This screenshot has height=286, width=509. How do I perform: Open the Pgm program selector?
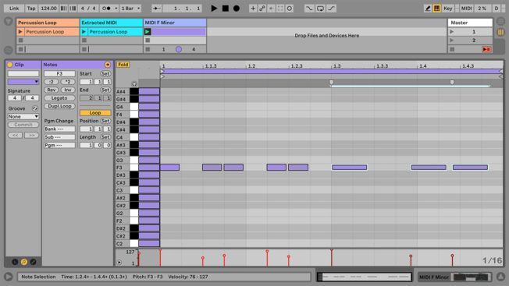click(59, 145)
